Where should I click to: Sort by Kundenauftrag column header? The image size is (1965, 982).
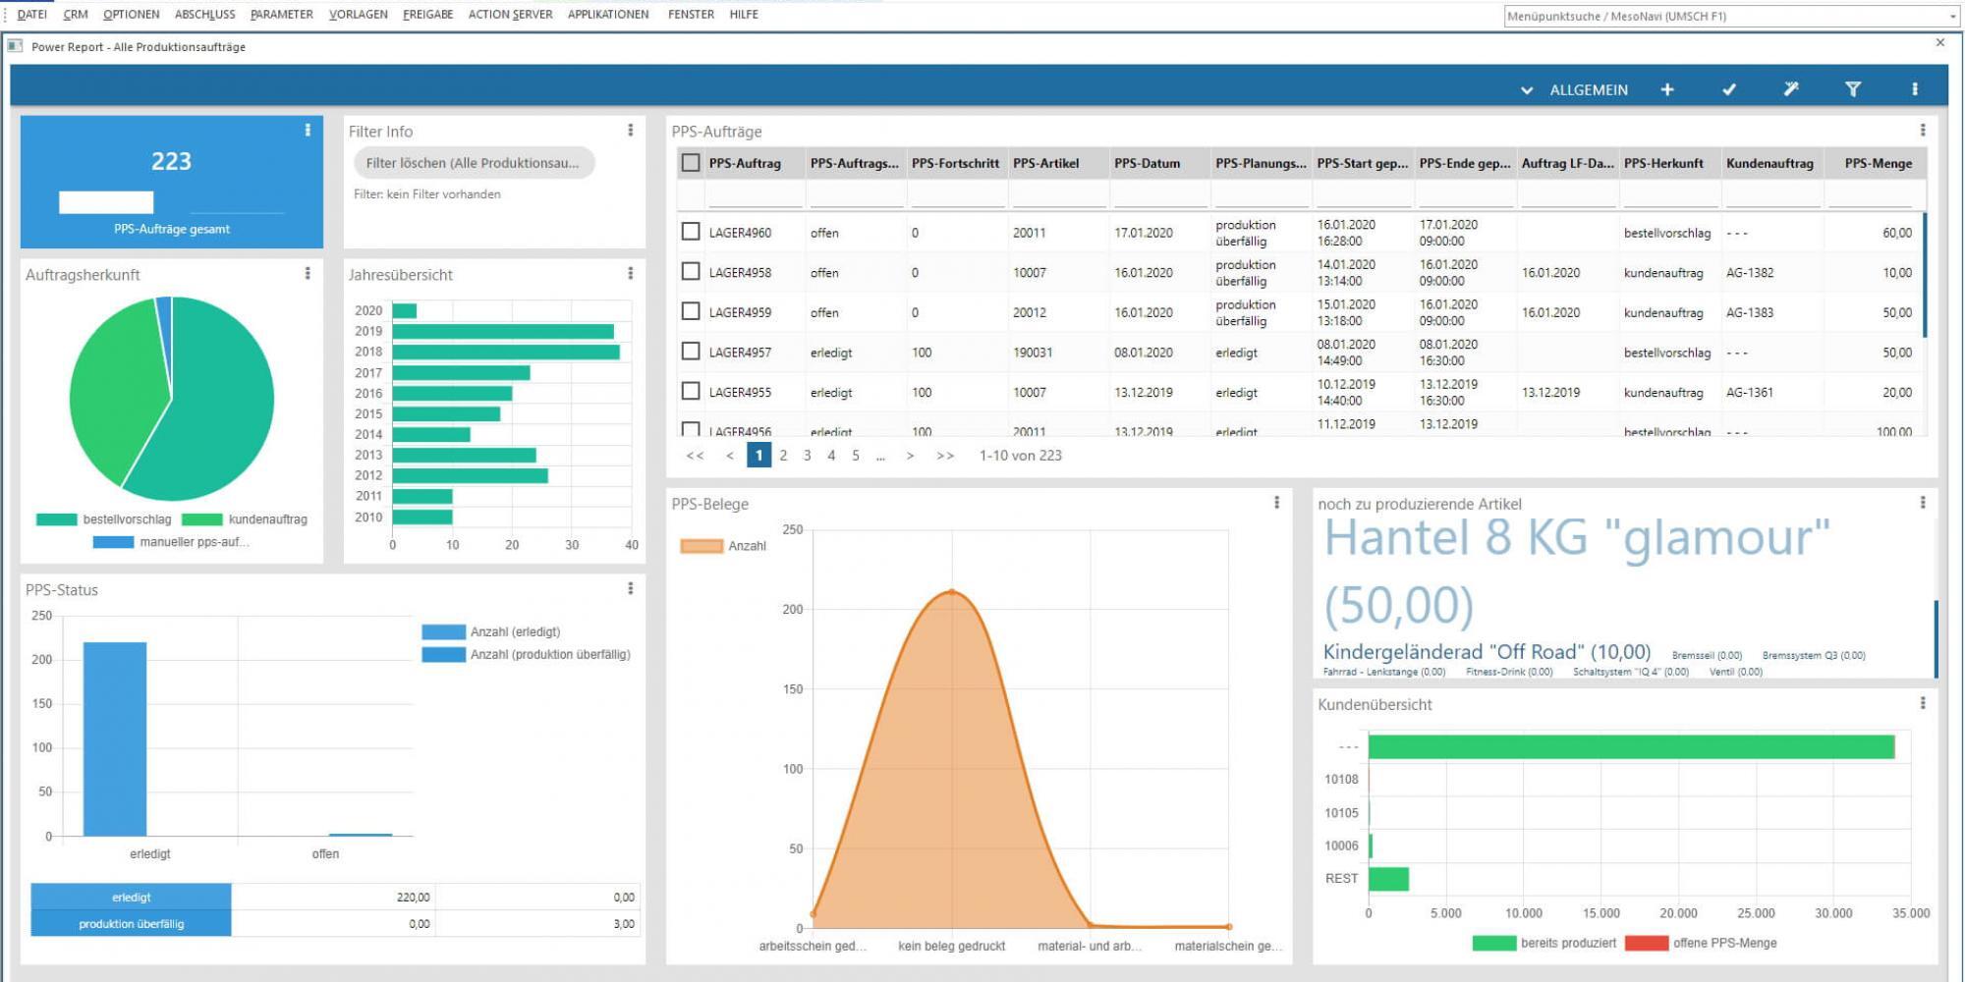coord(1769,163)
